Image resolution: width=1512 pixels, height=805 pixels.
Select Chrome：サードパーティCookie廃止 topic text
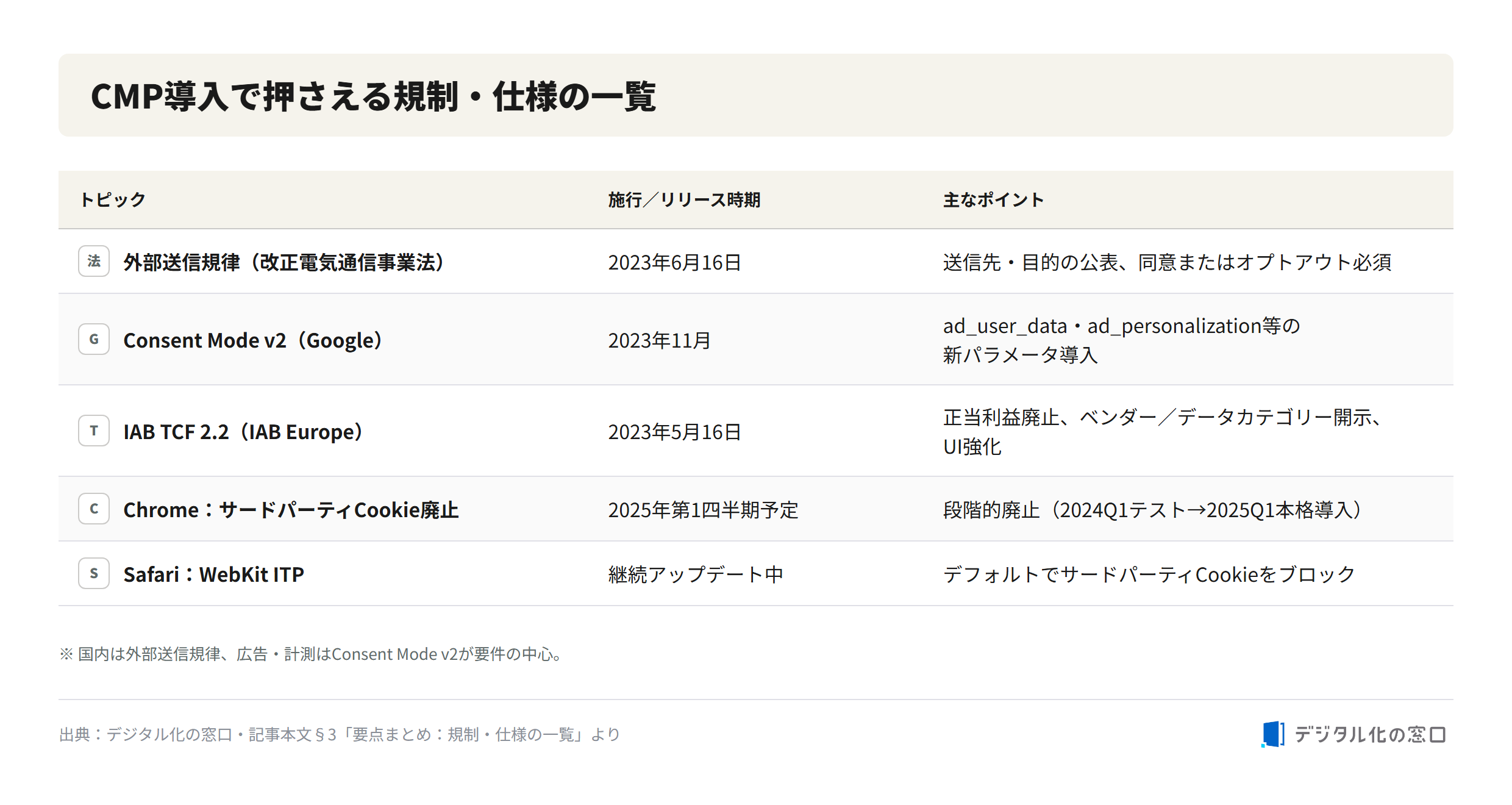[291, 510]
